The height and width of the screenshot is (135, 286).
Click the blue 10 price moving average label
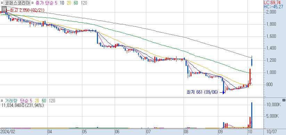coord(63,3)
